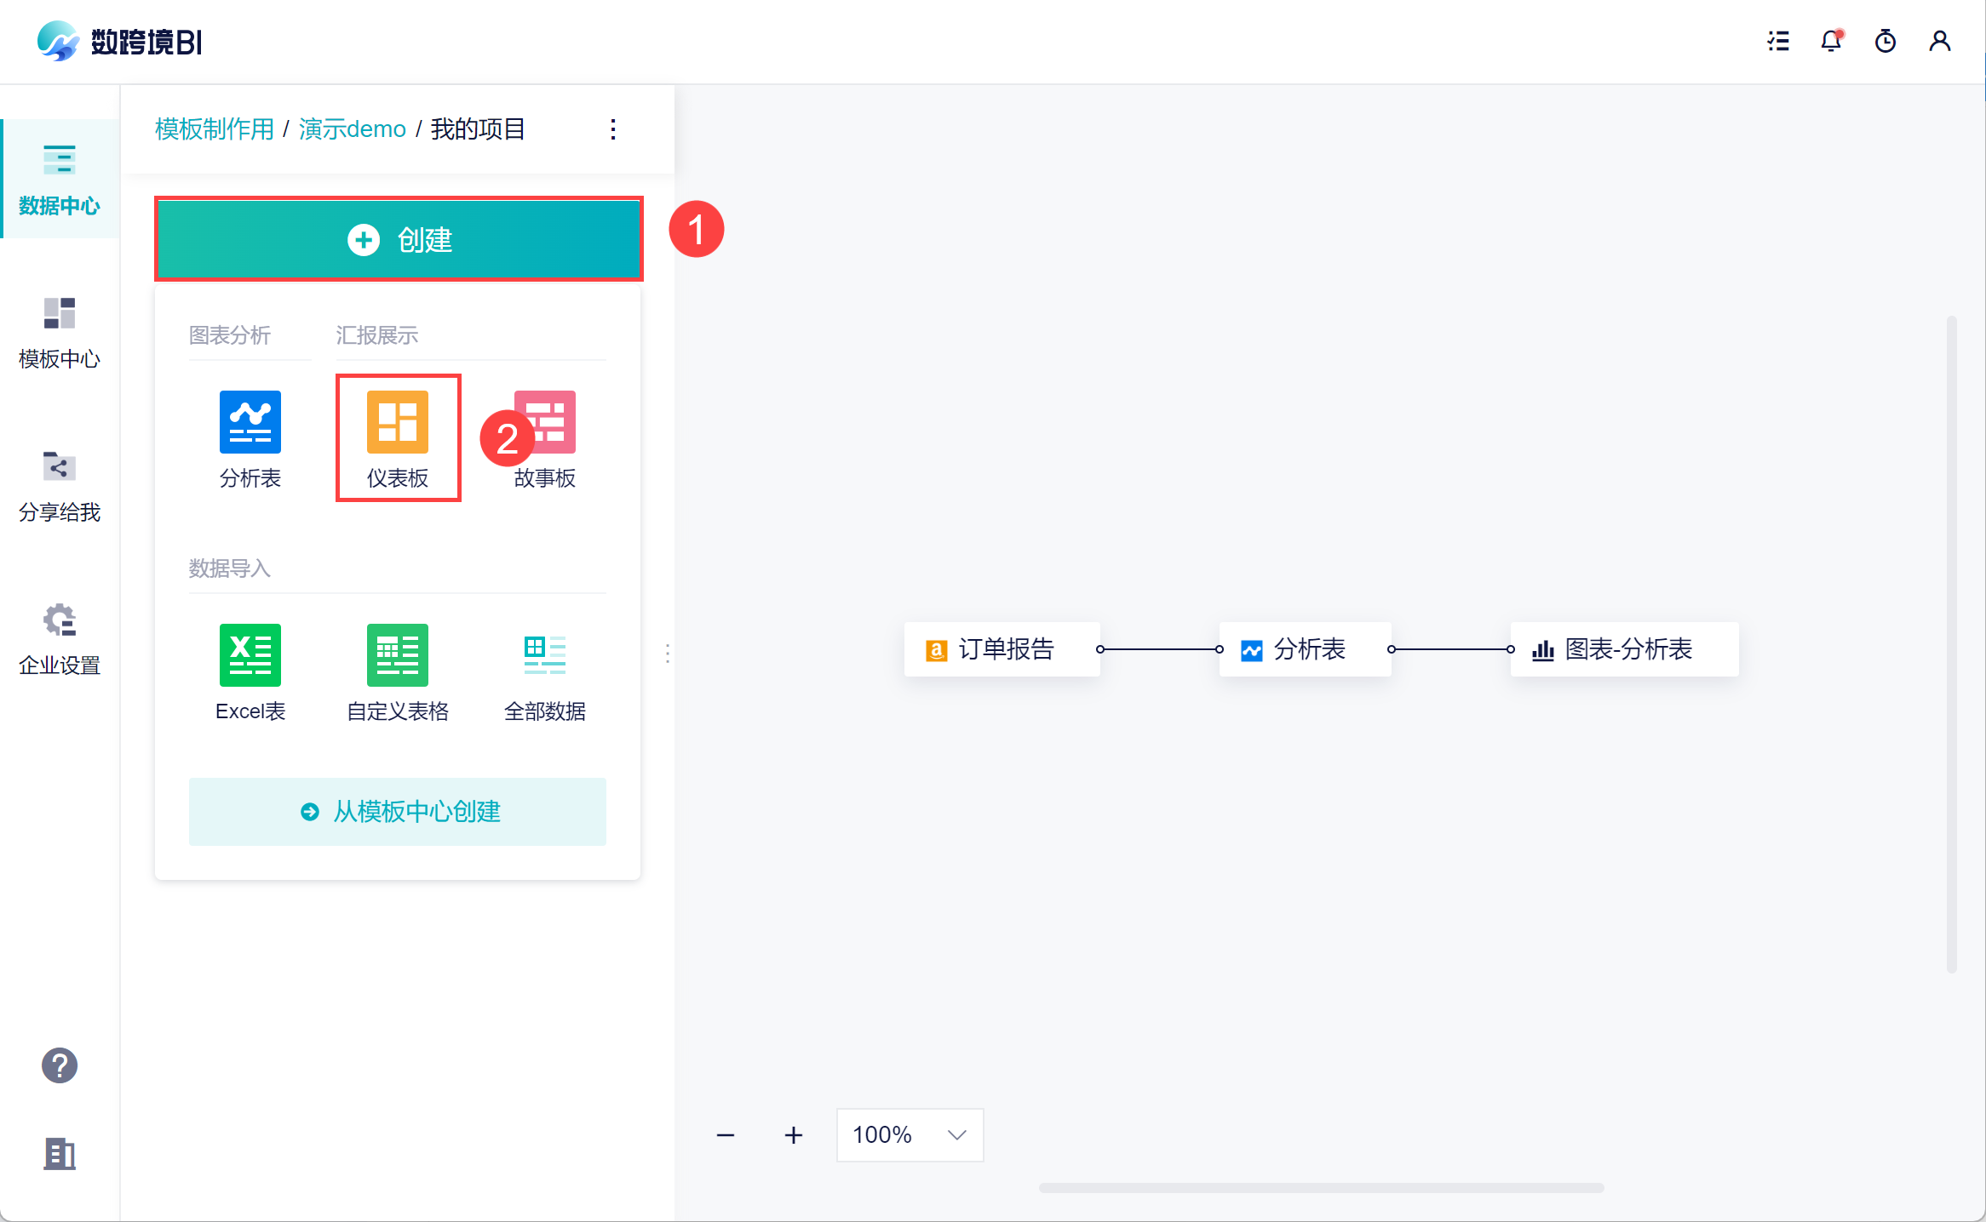Open the user profile icon
This screenshot has height=1222, width=1986.
1940,41
